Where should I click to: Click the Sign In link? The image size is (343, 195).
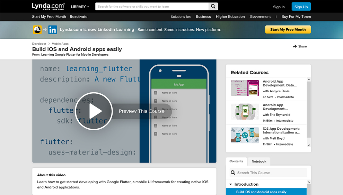(279, 7)
